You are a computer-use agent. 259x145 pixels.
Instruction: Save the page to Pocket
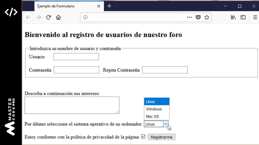198,17
